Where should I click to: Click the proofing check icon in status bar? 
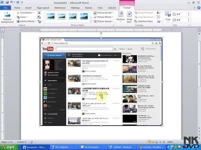[x=31, y=142]
